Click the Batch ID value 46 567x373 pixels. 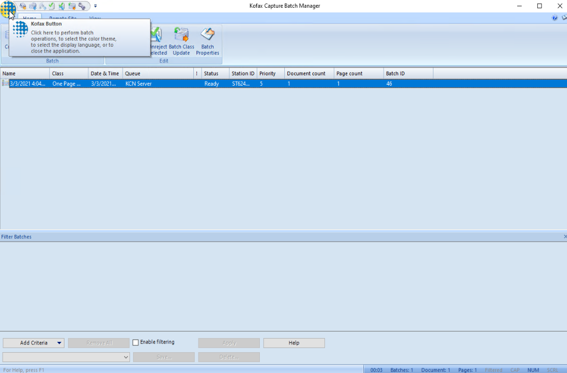click(x=389, y=84)
